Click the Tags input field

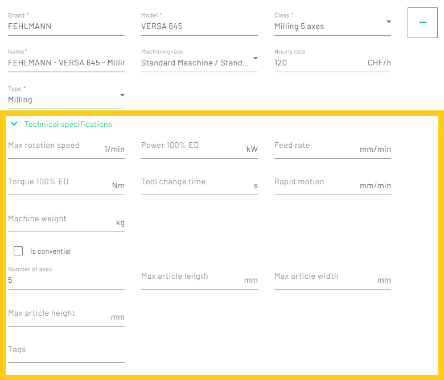coord(66,353)
